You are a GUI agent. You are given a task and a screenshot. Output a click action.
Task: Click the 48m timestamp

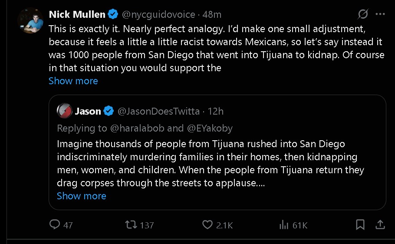point(212,14)
